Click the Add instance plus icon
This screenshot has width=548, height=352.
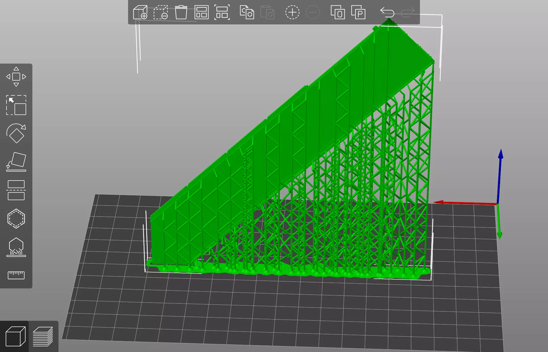pyautogui.click(x=292, y=12)
